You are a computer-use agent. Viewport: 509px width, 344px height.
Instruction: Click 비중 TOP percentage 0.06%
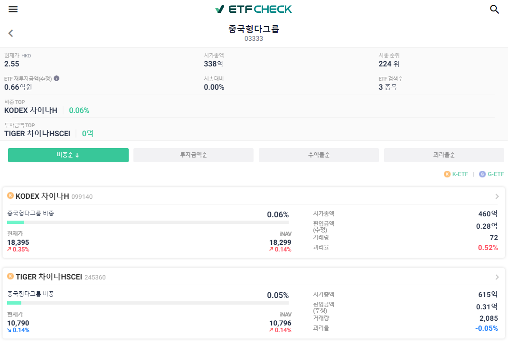click(79, 111)
